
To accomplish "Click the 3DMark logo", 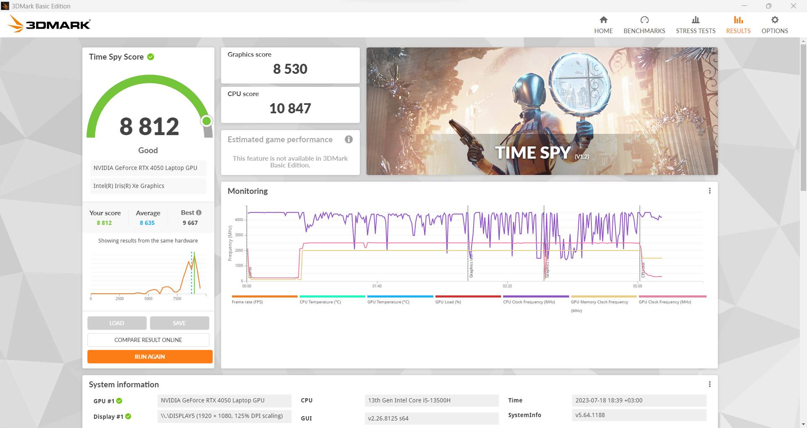I will click(50, 24).
